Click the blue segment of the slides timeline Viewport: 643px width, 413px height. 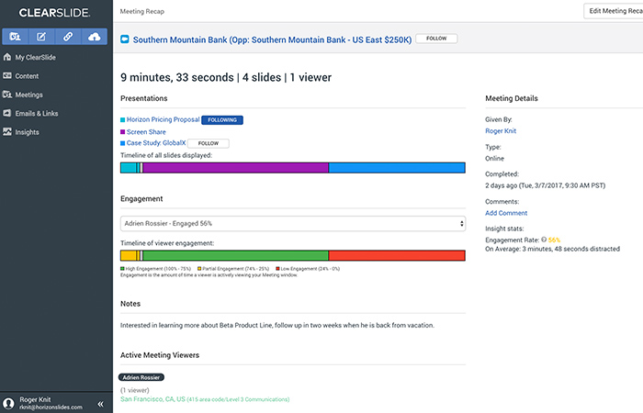coord(397,168)
